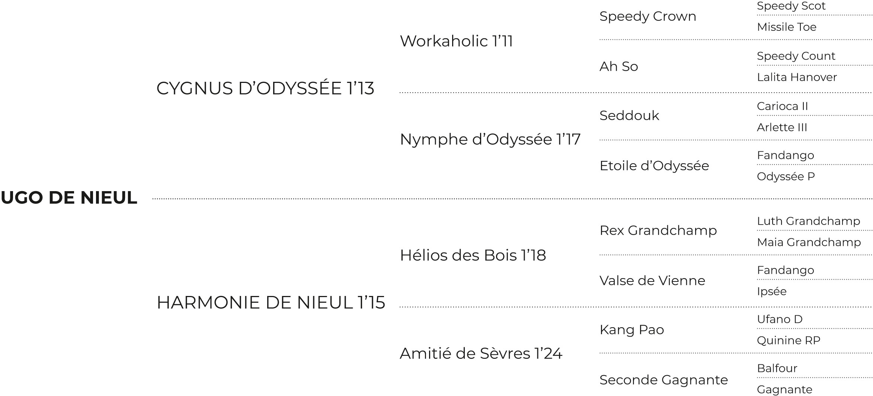The image size is (873, 396).
Task: Select Hélios des Bois 1'18
Action: coord(473,255)
